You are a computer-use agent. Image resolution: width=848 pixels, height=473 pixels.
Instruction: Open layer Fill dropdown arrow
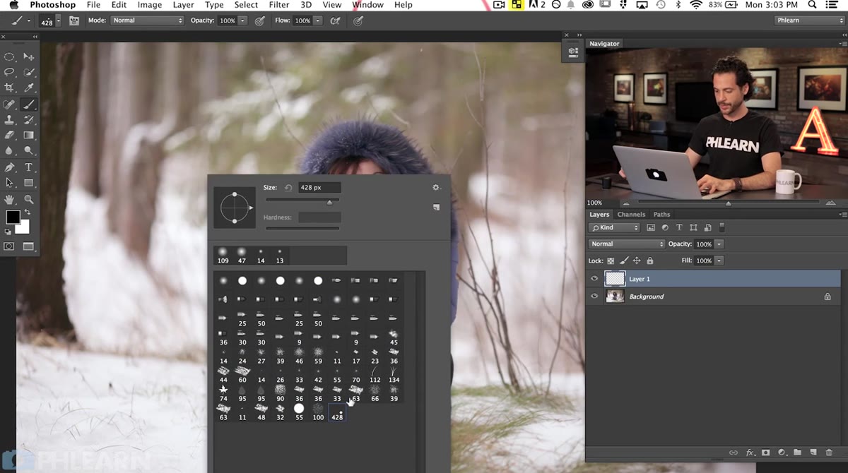(x=719, y=261)
